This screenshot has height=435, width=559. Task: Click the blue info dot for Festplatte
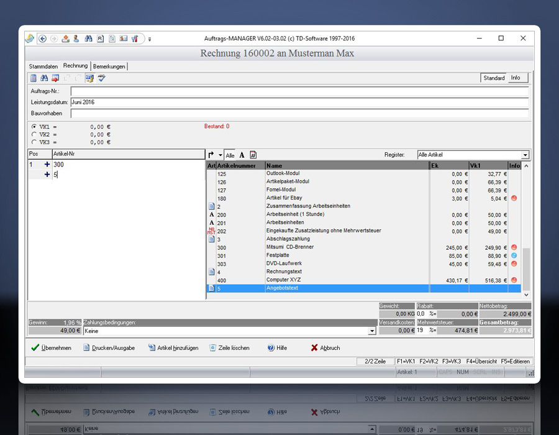pyautogui.click(x=514, y=255)
